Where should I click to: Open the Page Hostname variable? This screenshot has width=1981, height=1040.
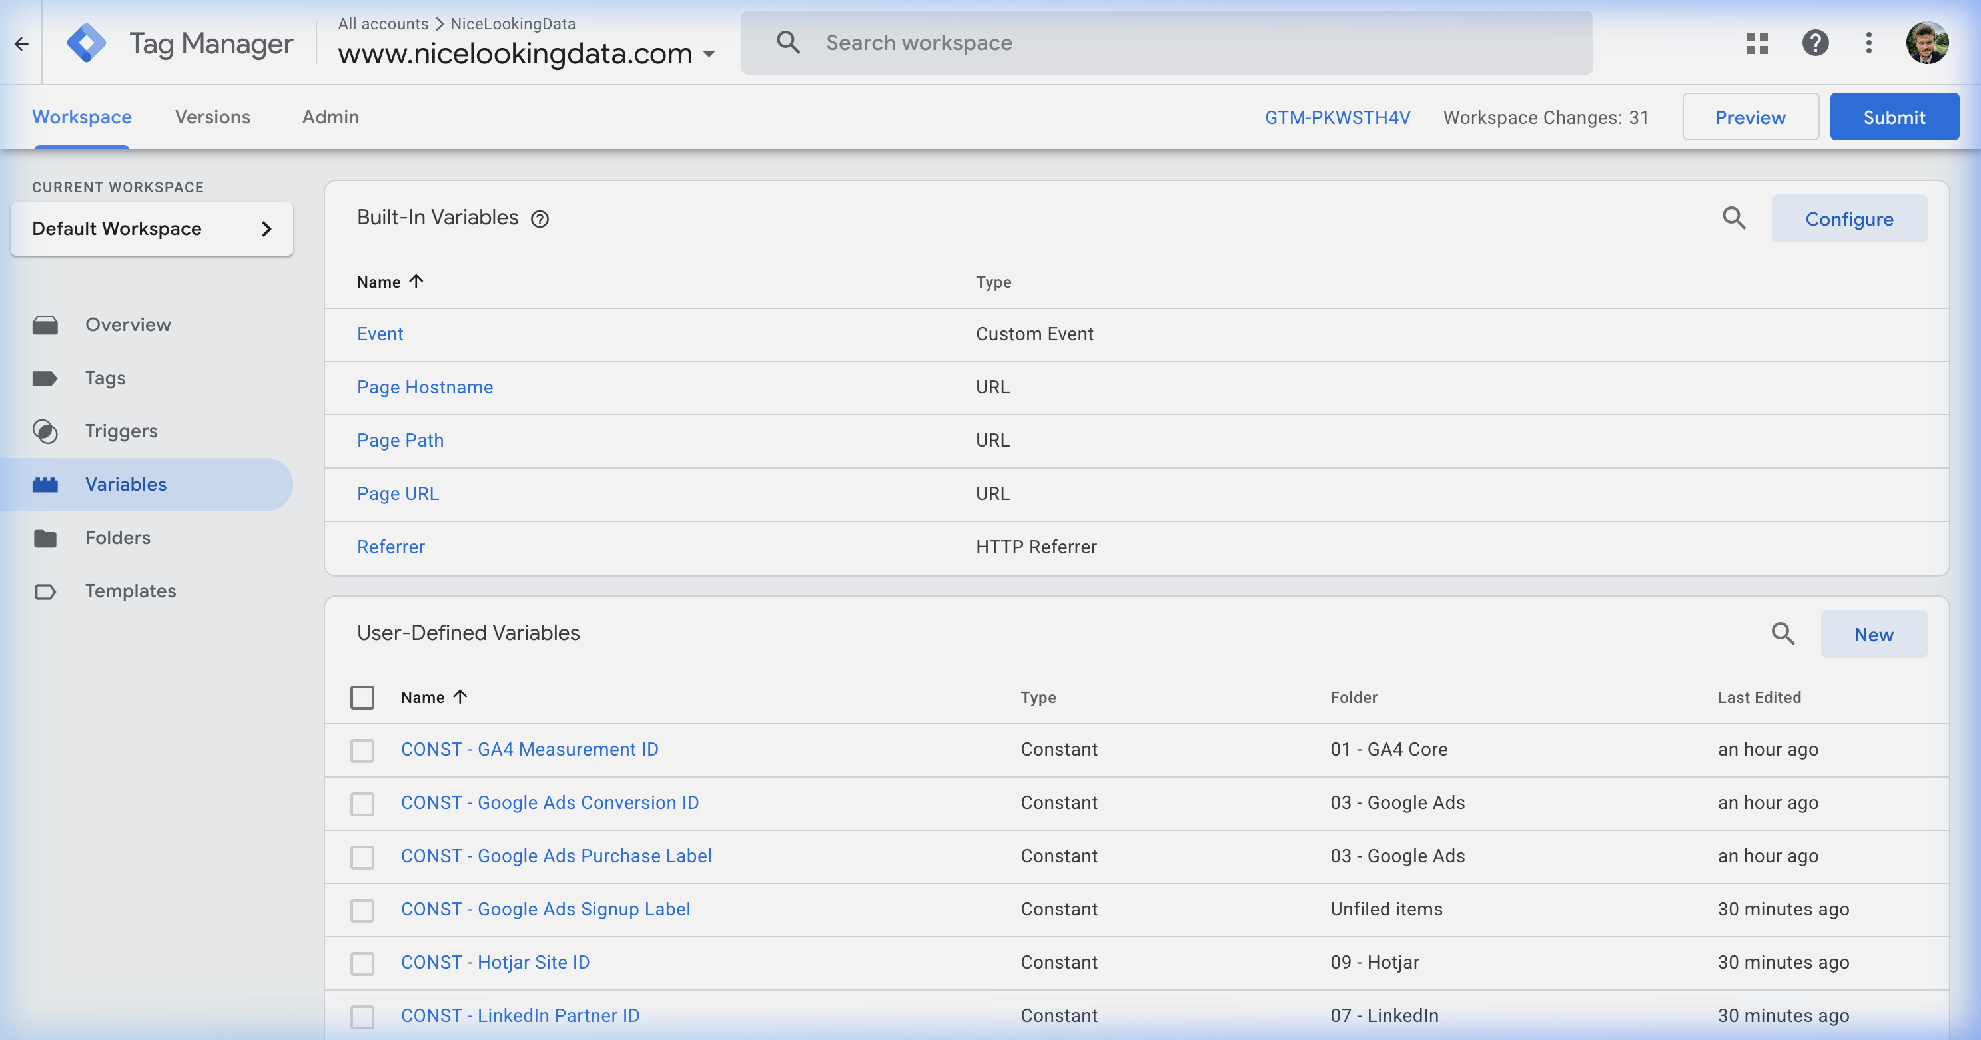[x=424, y=387]
